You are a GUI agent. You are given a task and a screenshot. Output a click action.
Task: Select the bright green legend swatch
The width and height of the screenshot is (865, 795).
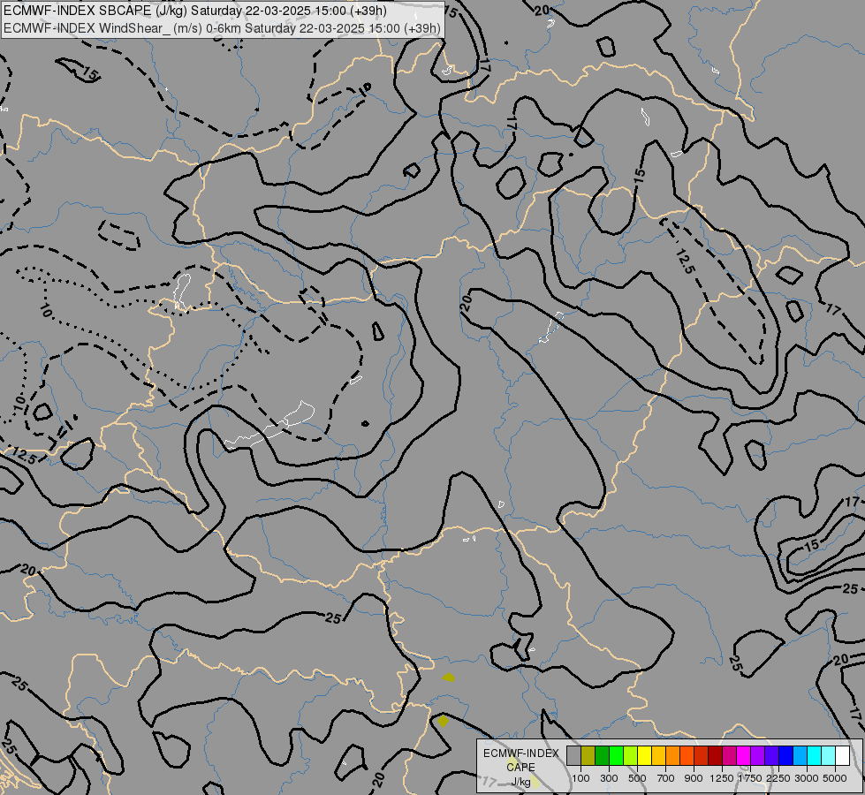pyautogui.click(x=616, y=755)
